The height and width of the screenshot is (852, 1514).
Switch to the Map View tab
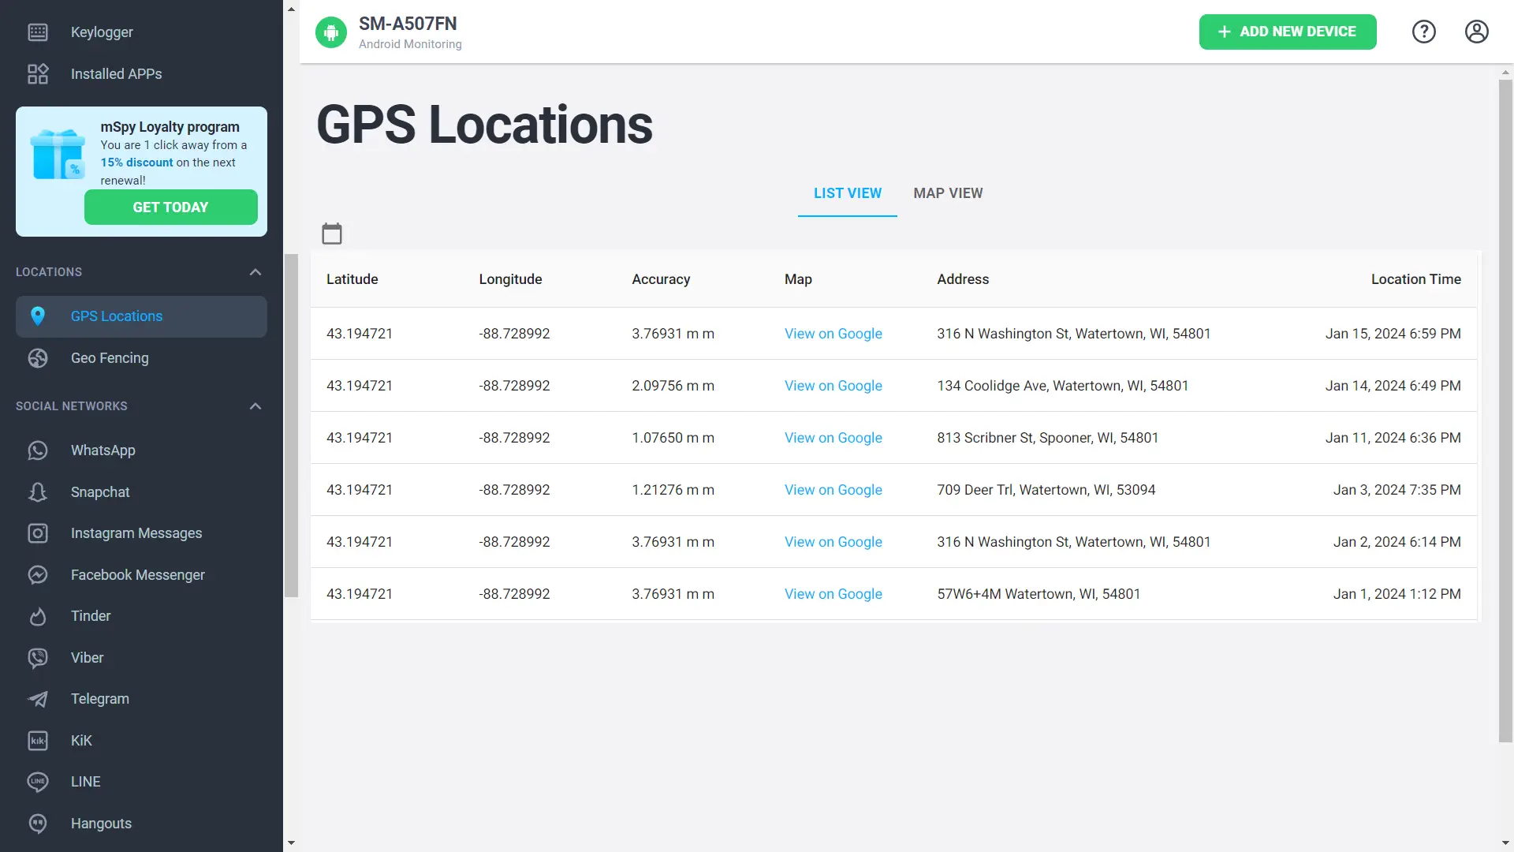pos(948,193)
